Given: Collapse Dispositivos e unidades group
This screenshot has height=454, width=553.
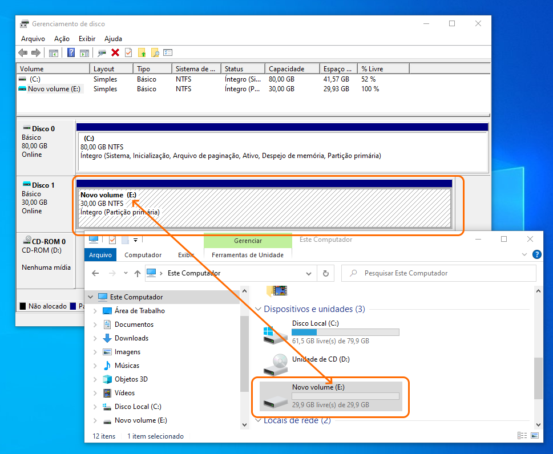Looking at the screenshot, I should click(258, 309).
